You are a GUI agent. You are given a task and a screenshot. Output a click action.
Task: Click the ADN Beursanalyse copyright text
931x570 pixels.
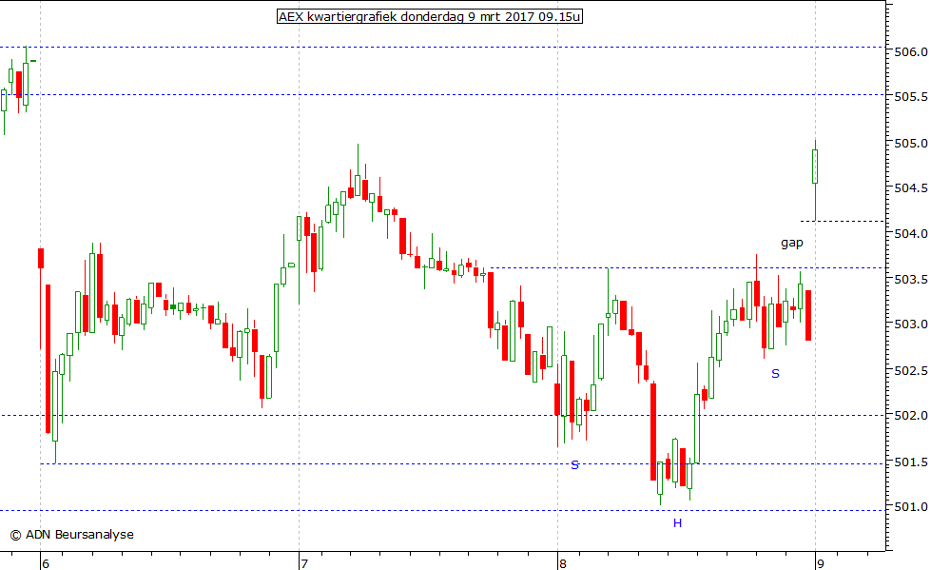coord(72,535)
